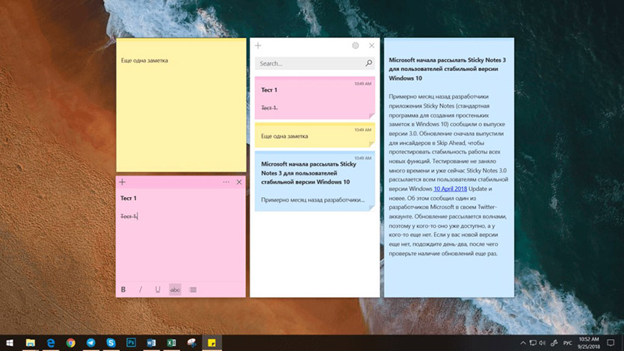Expand the hidden system tray icons
This screenshot has width=624, height=351.
point(522,342)
